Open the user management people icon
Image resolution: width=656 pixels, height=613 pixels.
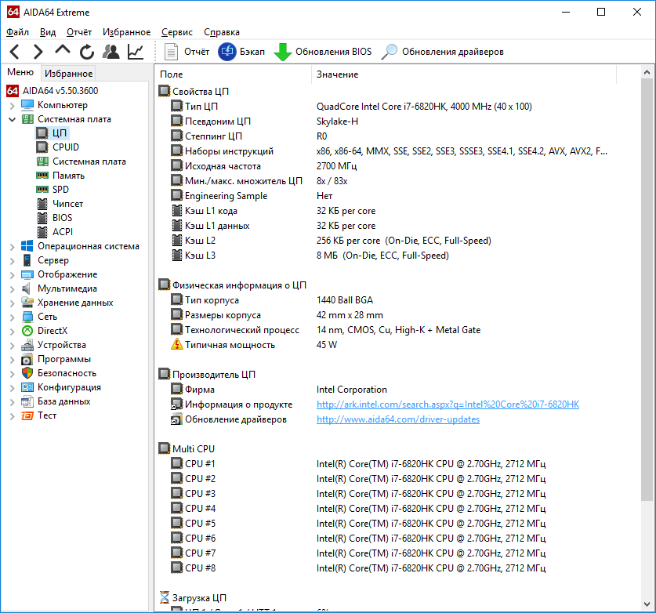pos(111,52)
